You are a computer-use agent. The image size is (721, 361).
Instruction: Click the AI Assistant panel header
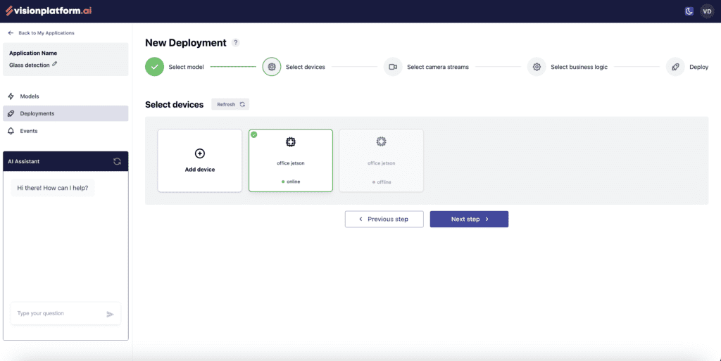pos(65,161)
